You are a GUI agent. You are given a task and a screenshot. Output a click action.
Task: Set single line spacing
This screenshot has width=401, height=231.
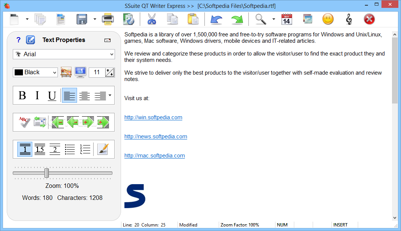tap(25, 149)
